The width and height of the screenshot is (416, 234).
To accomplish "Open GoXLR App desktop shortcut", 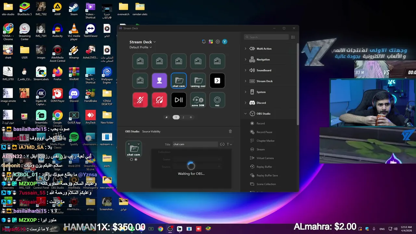I will [74, 118].
